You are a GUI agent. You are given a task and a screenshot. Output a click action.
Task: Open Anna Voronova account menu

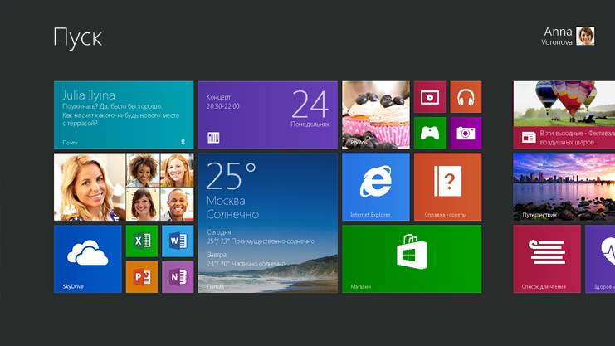(x=569, y=36)
